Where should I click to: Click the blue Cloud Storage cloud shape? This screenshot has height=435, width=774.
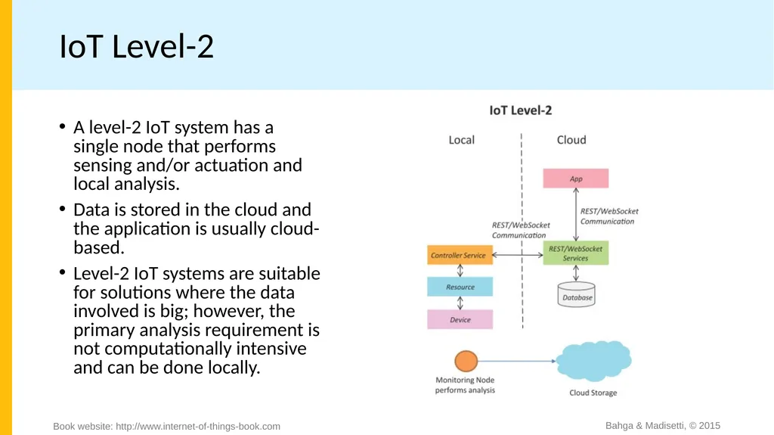click(x=594, y=361)
